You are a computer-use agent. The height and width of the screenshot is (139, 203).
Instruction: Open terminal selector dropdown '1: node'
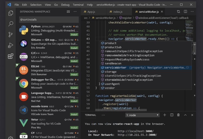142,115
